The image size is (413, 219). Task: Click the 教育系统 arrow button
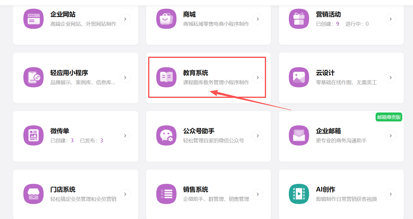coord(258,78)
